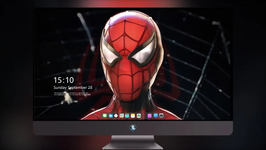Open the Clock app in dock
The width and height of the screenshot is (266, 150).
tap(116, 116)
